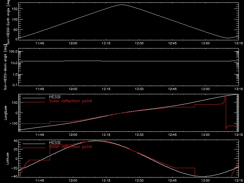
Task: Click 12:30 label under Latitude plot
Action: point(139,181)
